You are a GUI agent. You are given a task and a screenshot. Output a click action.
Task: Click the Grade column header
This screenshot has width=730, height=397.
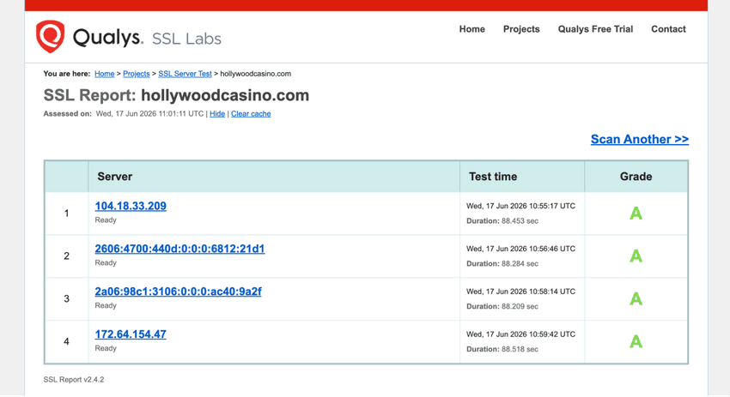(636, 177)
